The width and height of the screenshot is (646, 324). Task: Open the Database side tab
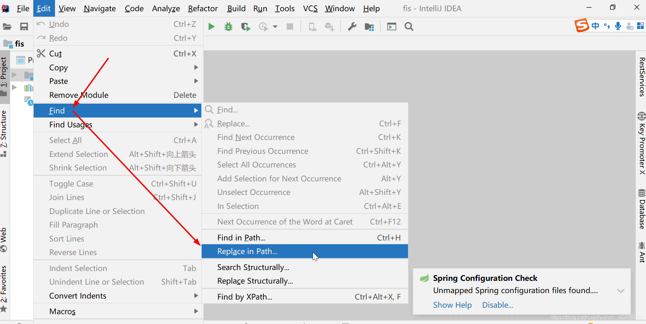point(642,209)
